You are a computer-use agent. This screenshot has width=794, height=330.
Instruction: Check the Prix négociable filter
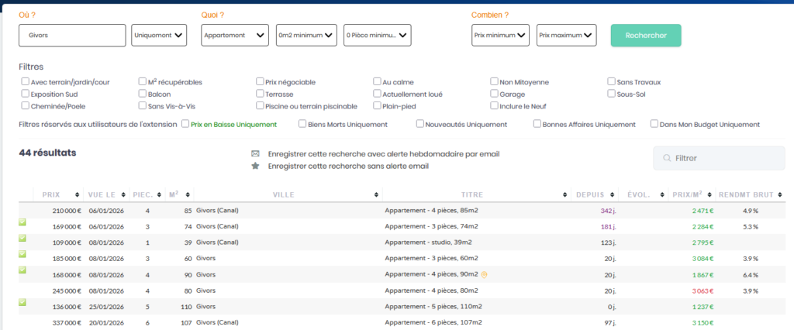click(x=261, y=81)
